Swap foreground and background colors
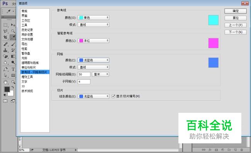This screenshot has width=251, height=153. click(13, 87)
